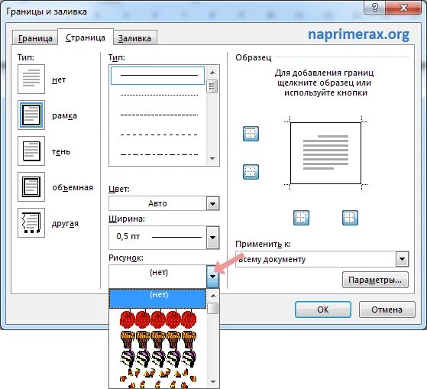Select the 'нет' border type icon
This screenshot has width=427, height=389.
31,79
